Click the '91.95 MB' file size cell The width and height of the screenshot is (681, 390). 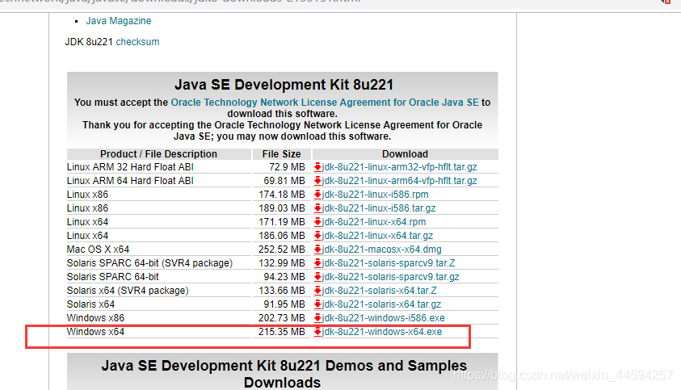(281, 304)
